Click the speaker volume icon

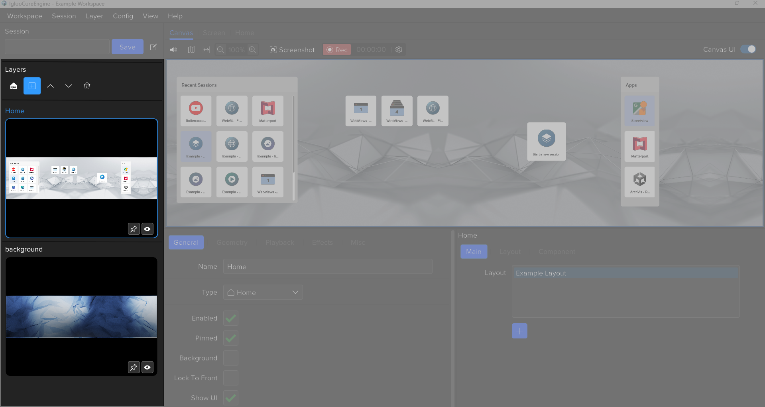click(x=173, y=50)
